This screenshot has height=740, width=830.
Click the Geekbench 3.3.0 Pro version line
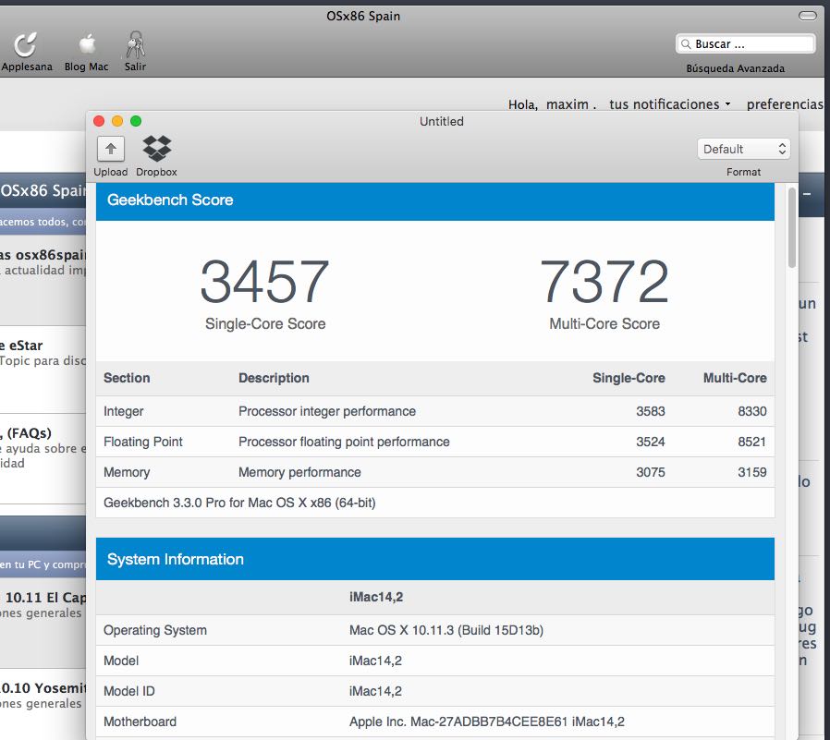(x=239, y=503)
